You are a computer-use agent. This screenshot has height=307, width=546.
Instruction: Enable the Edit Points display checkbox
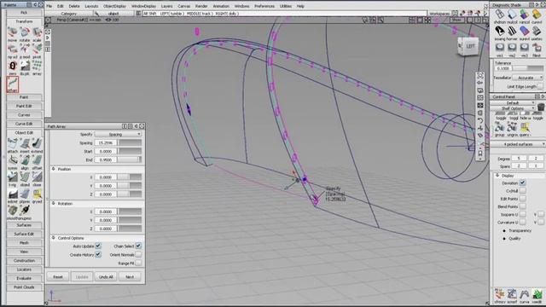tap(522, 199)
